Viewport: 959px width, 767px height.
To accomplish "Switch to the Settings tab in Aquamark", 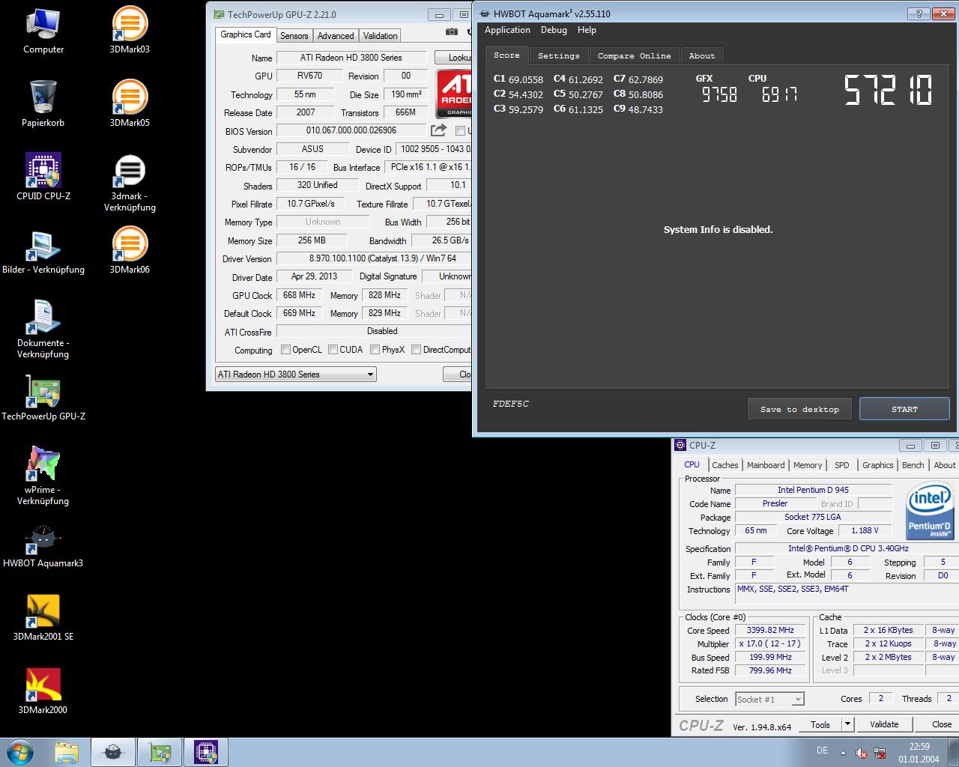I will tap(558, 55).
